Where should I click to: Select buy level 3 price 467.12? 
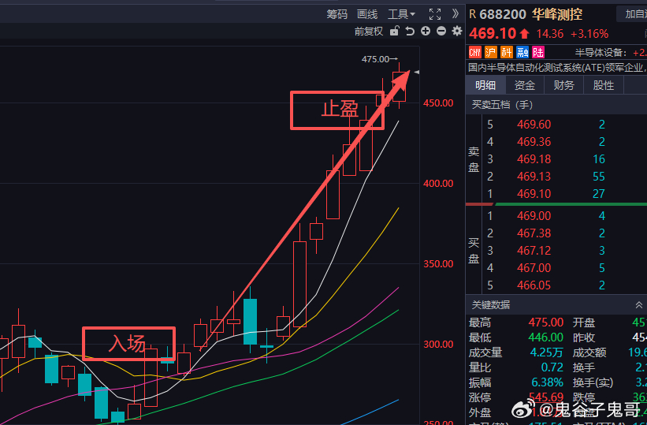coord(534,250)
